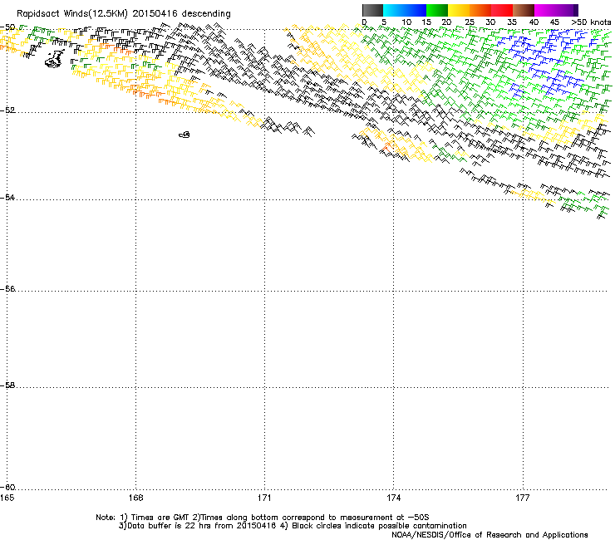Screen dimensions: 615x540
Task: Click the -54 latitude label
Action: [7, 197]
